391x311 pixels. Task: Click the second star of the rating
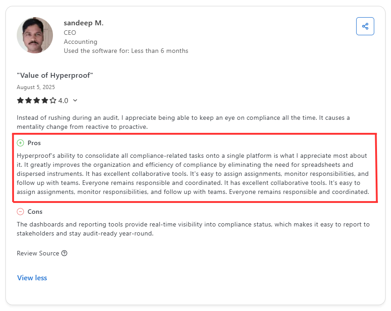pyautogui.click(x=28, y=100)
